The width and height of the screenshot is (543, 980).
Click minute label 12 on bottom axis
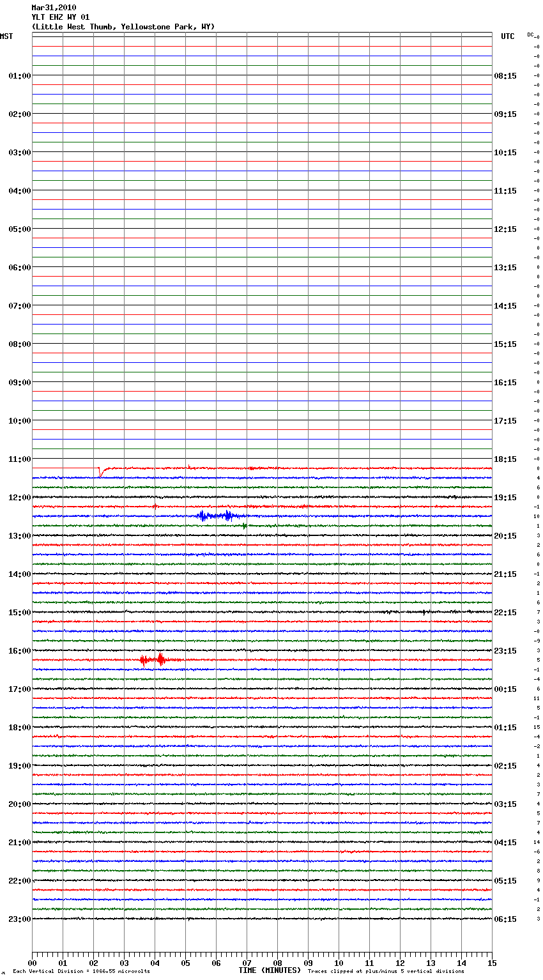tap(400, 963)
